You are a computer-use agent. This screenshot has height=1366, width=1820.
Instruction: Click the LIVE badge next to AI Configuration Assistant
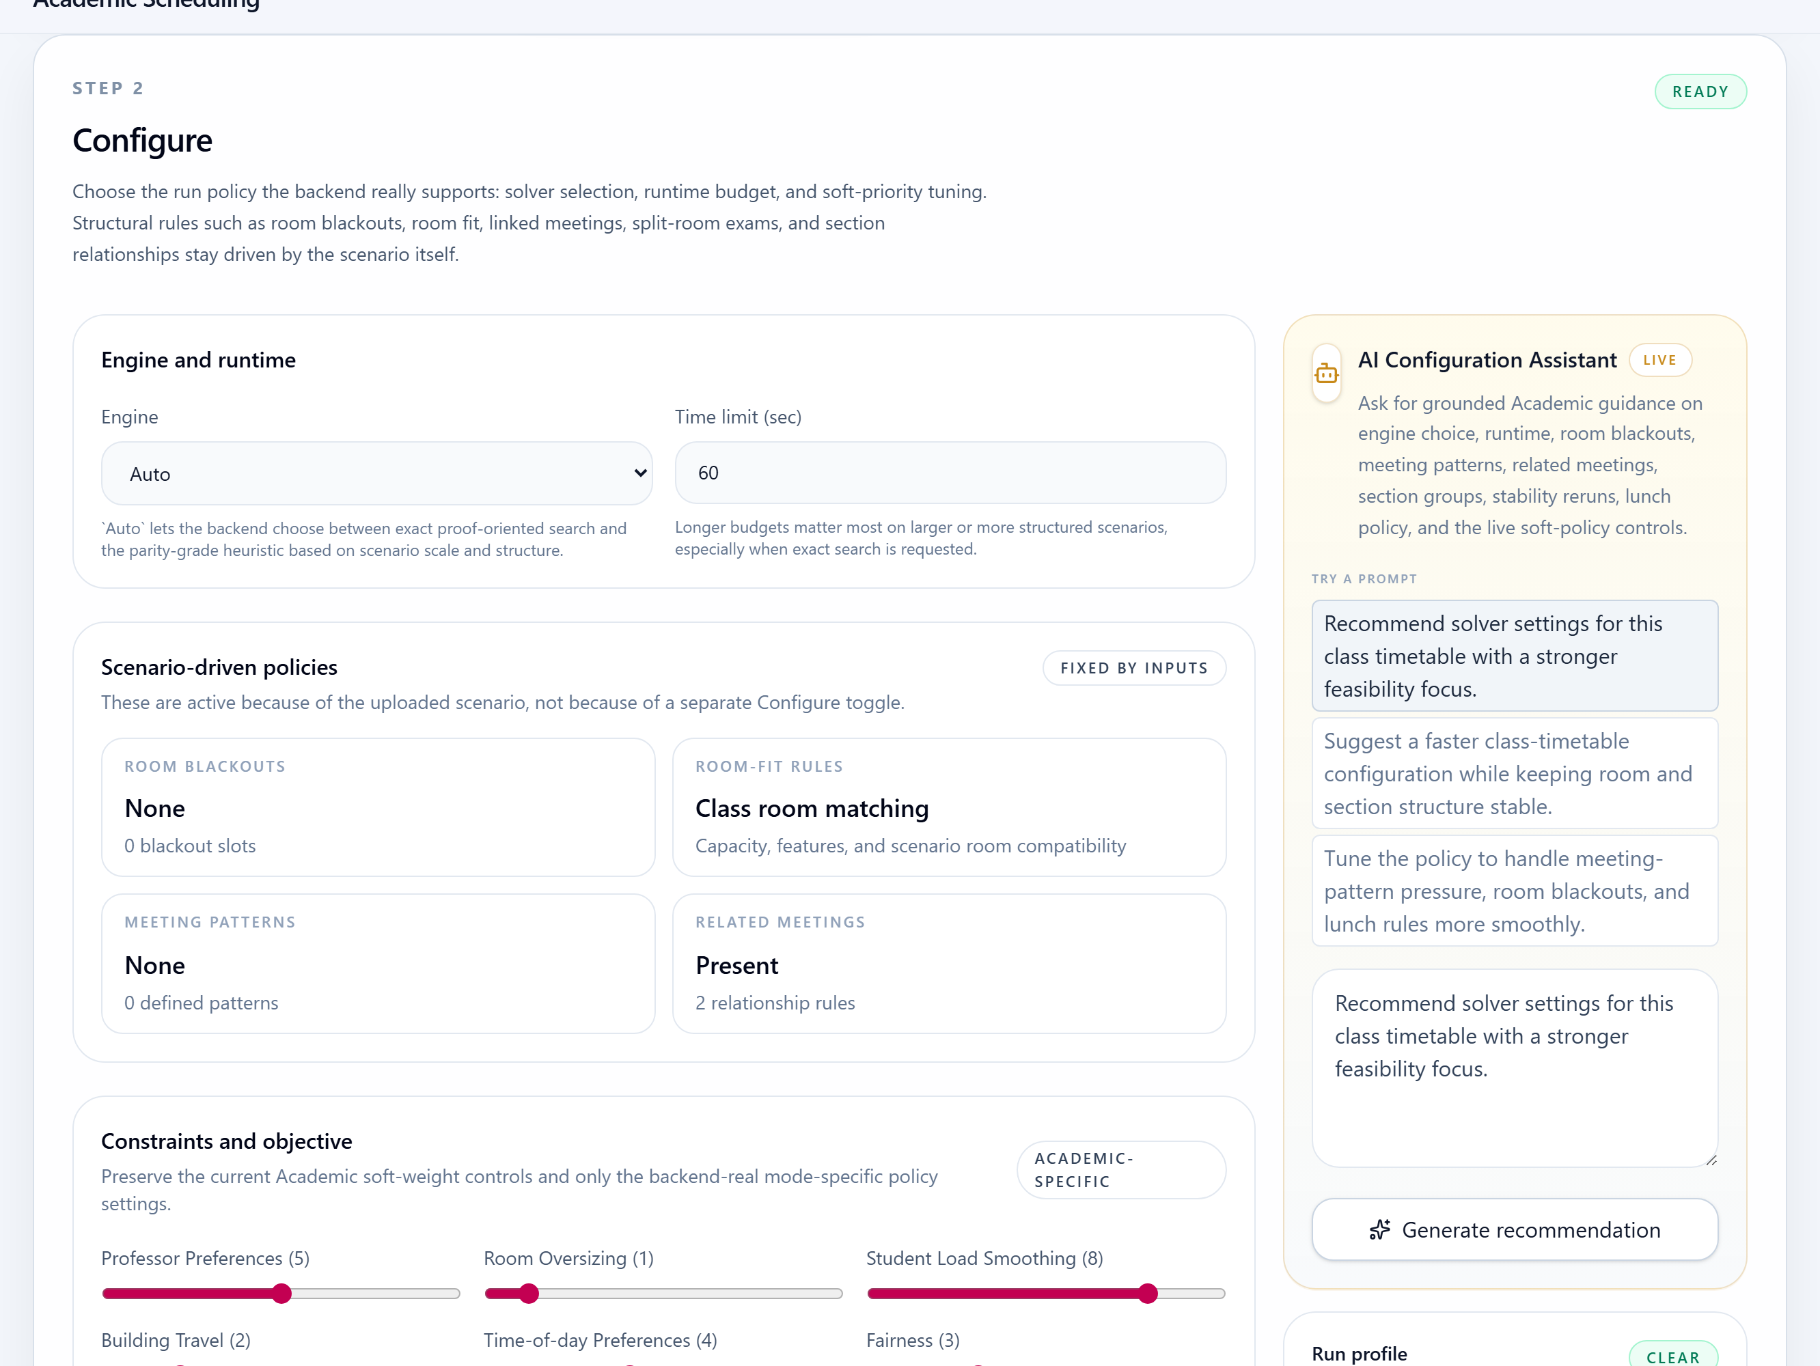click(1659, 360)
